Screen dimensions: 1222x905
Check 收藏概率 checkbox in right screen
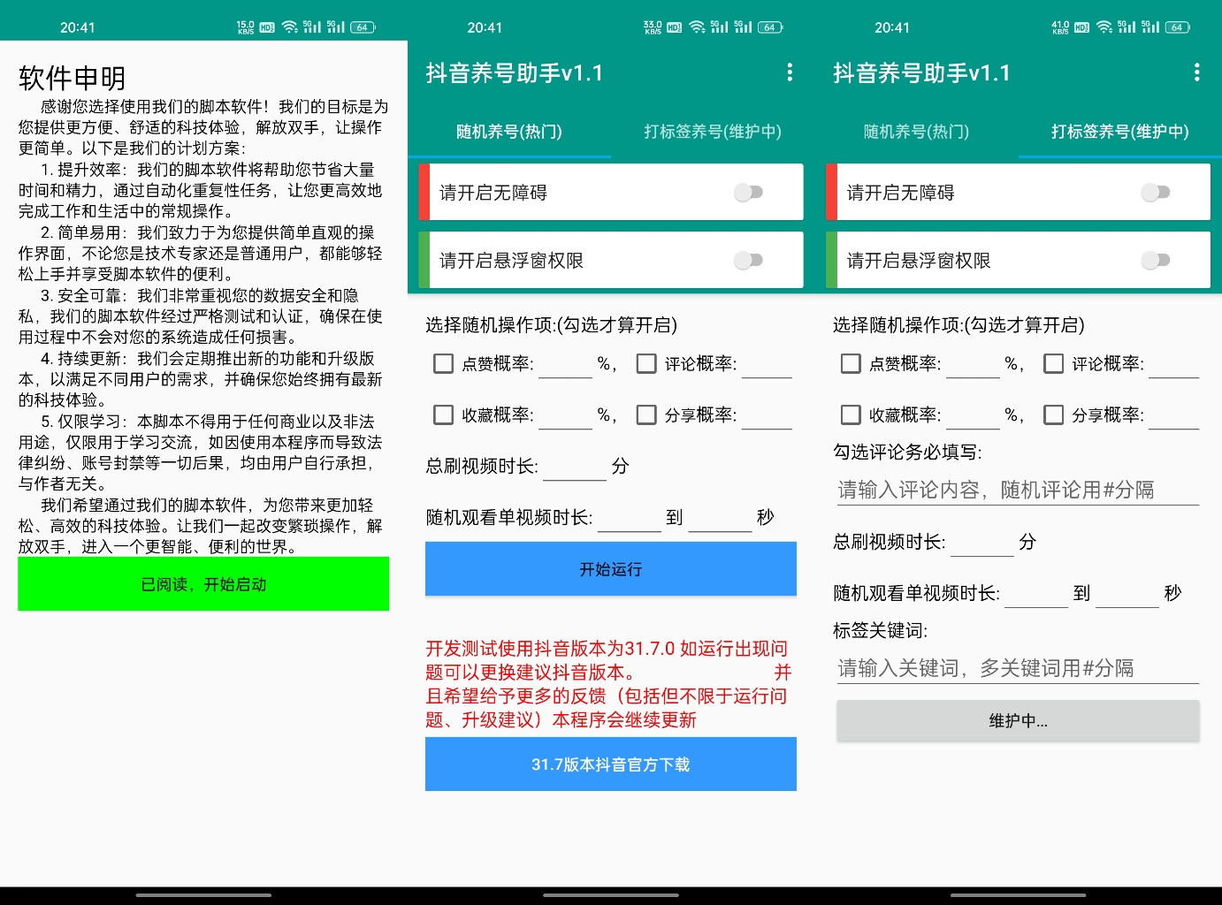pos(851,414)
